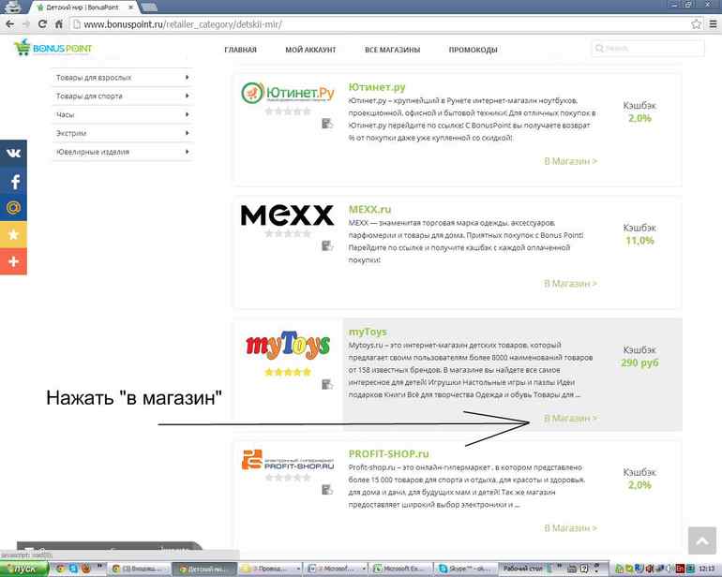Open 'ВСЕ МАГАЗИНЫ' menu item
Image resolution: width=722 pixels, height=577 pixels.
(392, 50)
